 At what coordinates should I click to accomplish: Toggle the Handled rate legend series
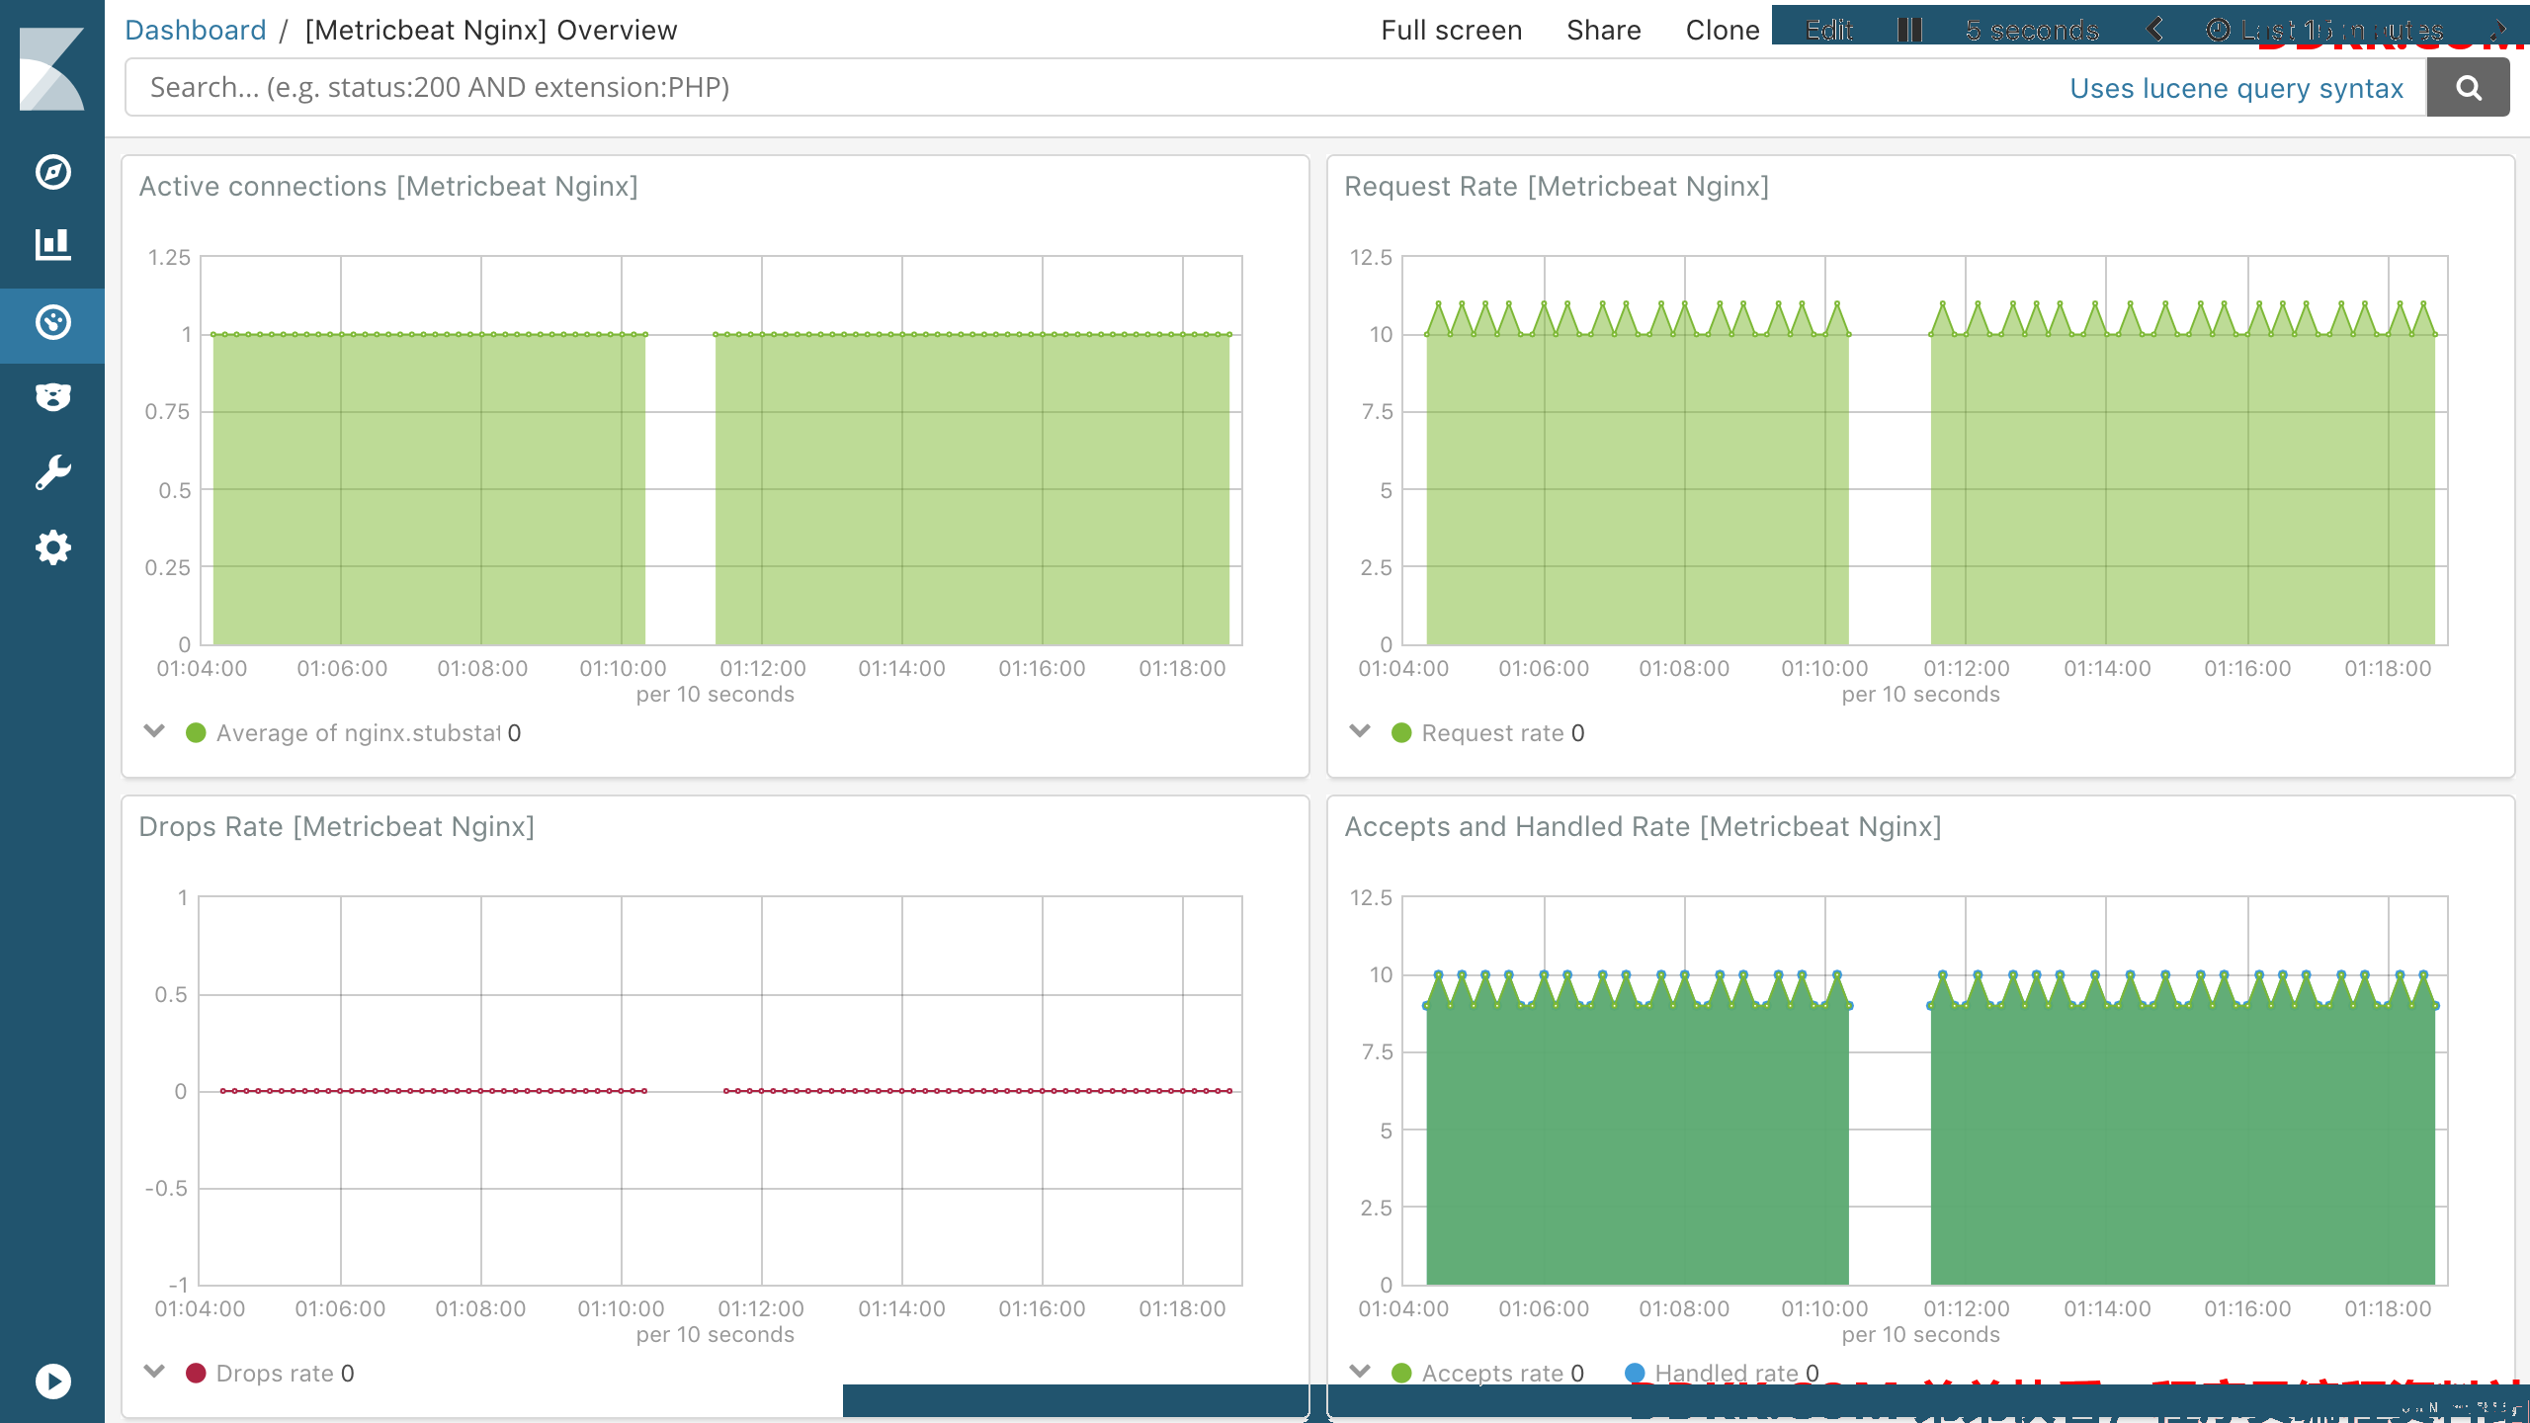point(1722,1374)
